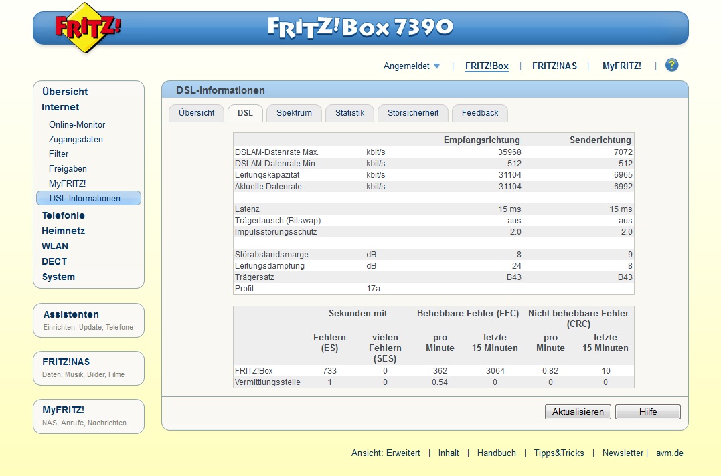This screenshot has height=476, width=721.
Task: Switch to the Übersicht tab
Action: tap(196, 113)
